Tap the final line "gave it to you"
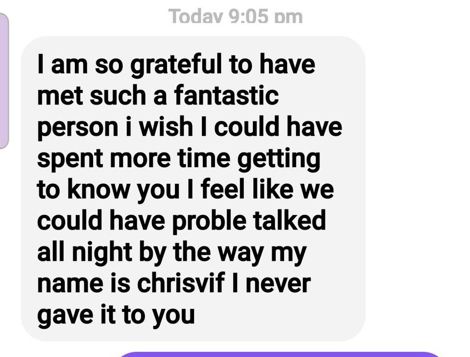The height and width of the screenshot is (357, 470). point(116,315)
